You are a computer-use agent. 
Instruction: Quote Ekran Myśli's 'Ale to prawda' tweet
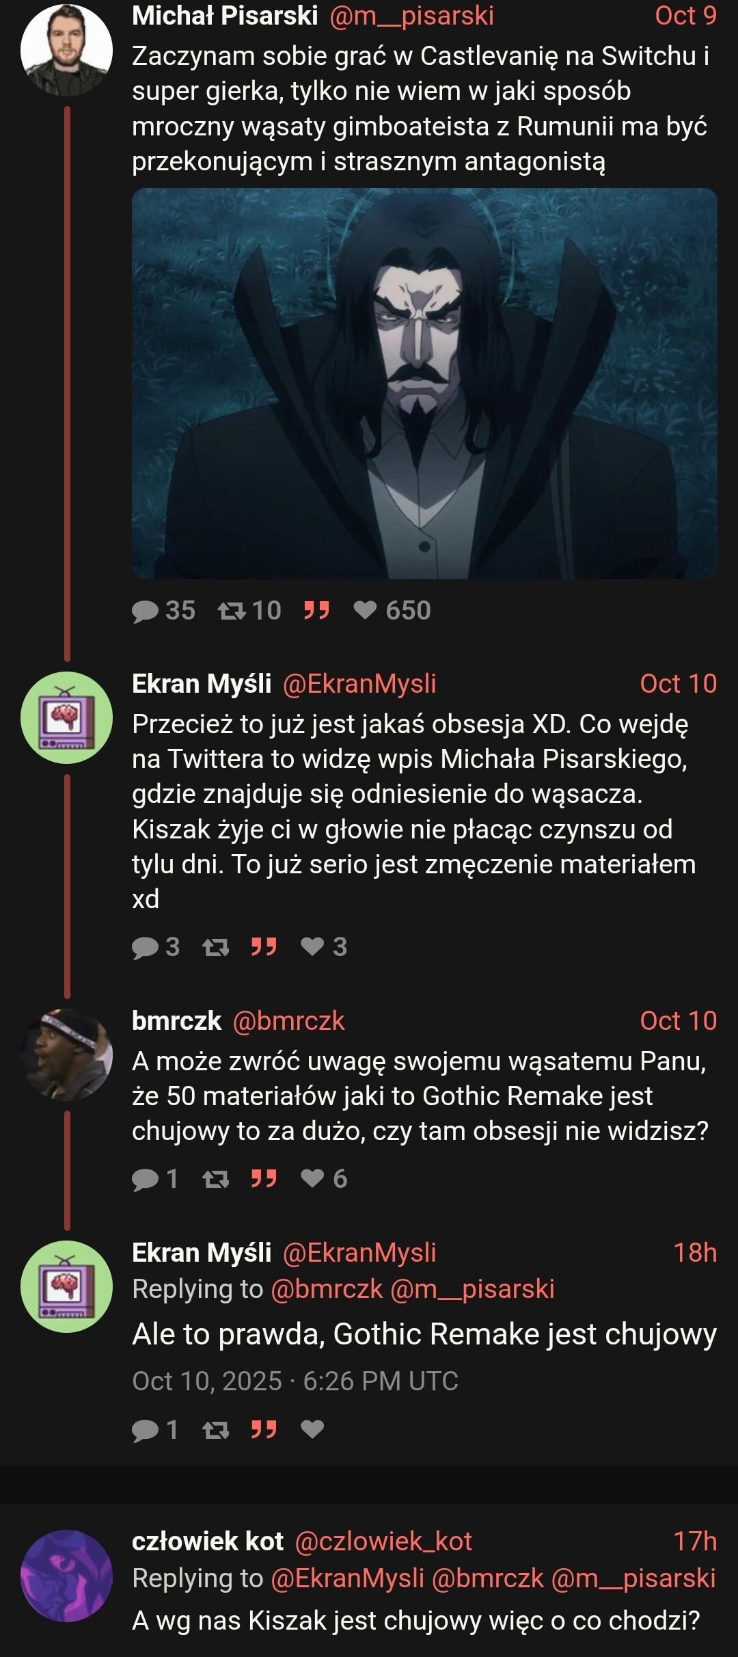pos(264,1430)
